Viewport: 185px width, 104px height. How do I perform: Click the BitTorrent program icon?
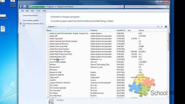(x=48, y=70)
